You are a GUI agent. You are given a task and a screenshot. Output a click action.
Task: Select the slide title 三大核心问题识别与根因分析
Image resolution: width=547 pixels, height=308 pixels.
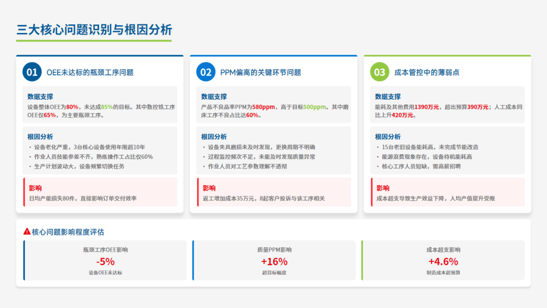94,29
